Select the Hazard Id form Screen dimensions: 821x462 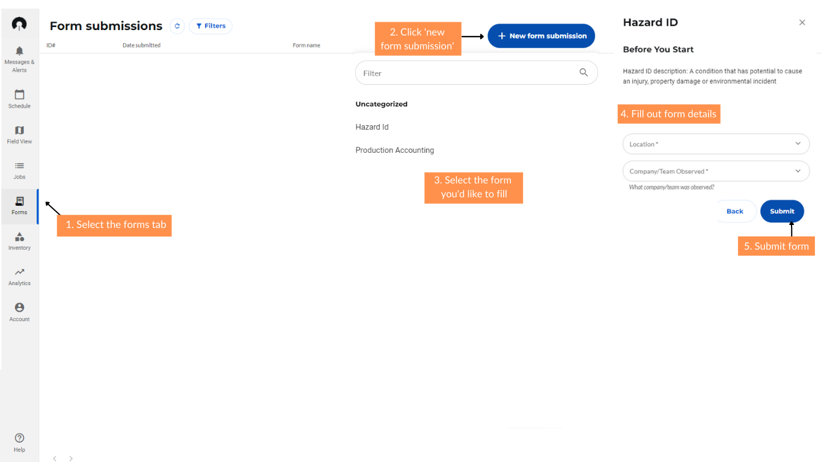[371, 127]
